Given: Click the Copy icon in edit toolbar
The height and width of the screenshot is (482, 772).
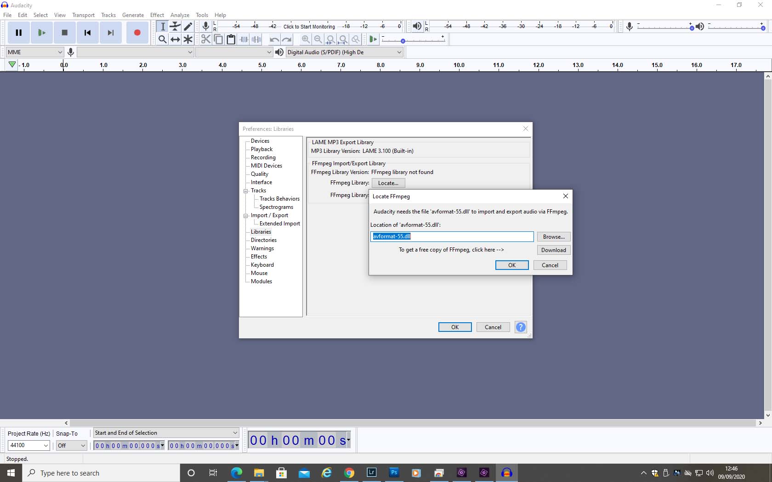Looking at the screenshot, I should coord(218,39).
